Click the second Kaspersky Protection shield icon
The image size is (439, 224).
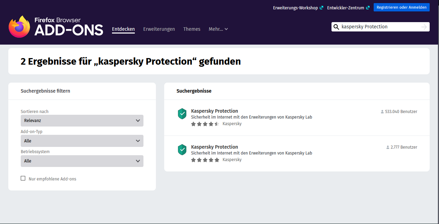tap(182, 150)
